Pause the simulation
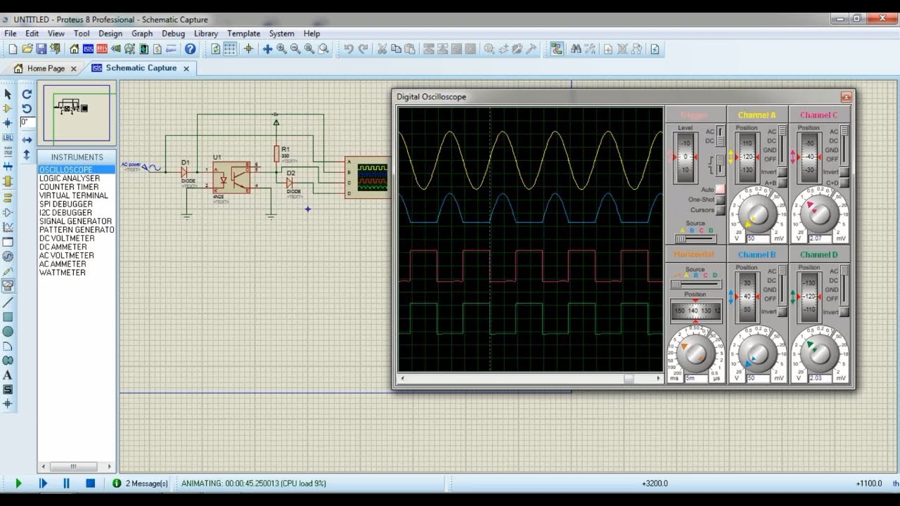900x506 pixels. click(67, 484)
